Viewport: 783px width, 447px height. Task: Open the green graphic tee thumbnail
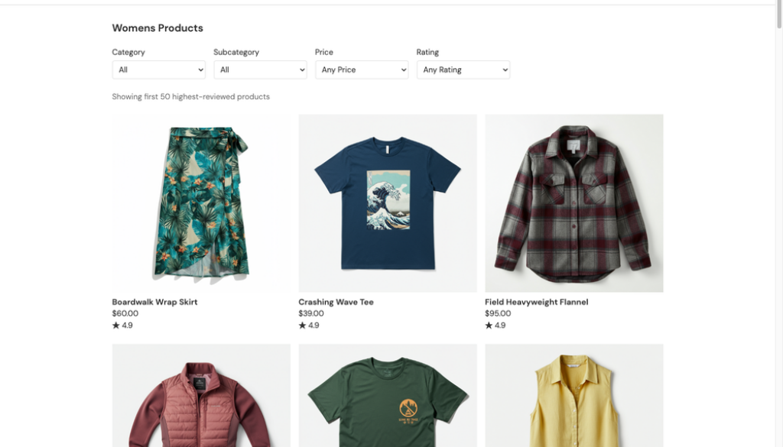tap(387, 396)
